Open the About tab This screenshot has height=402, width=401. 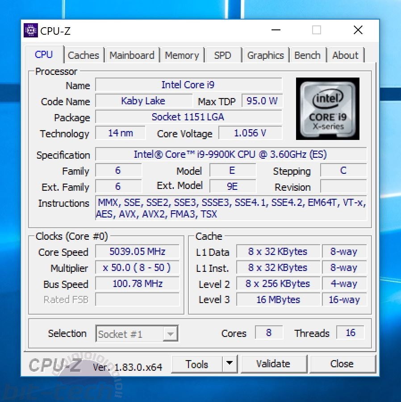(345, 55)
